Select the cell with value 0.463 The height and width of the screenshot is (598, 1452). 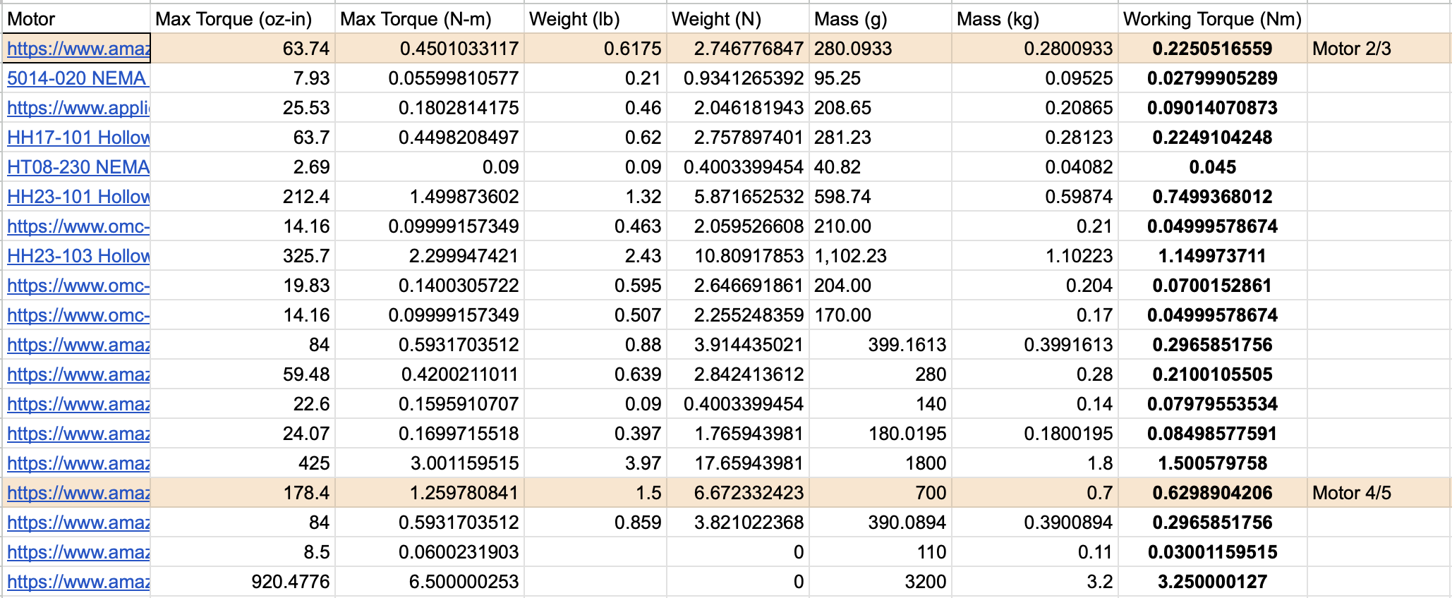(x=596, y=226)
